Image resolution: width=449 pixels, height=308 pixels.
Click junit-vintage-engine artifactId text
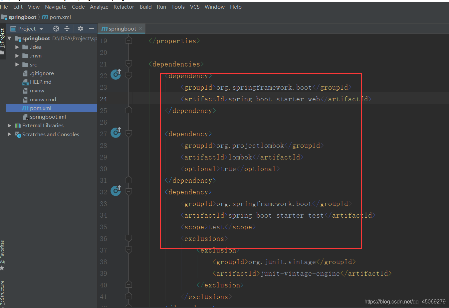click(300, 273)
